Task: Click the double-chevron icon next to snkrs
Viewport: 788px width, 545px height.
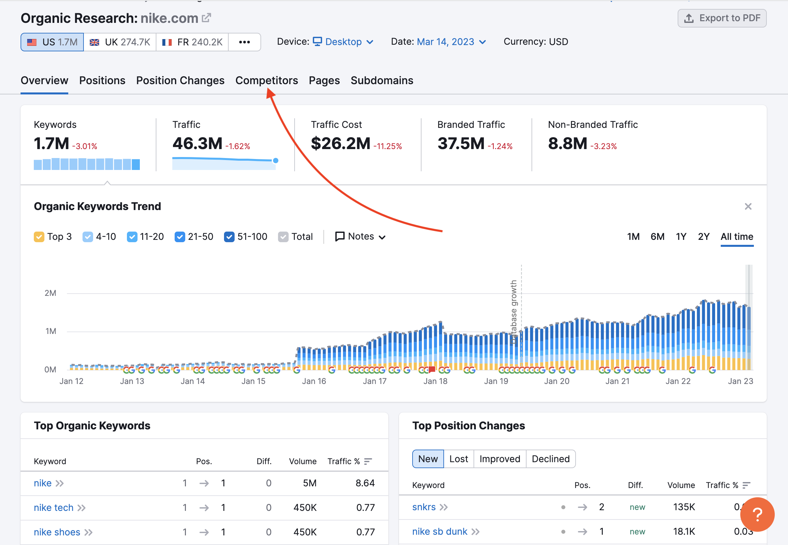Action: tap(444, 508)
